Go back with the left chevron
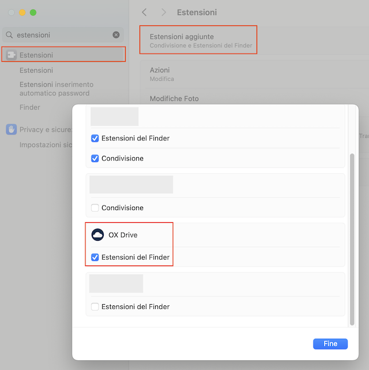369x370 pixels. 144,12
